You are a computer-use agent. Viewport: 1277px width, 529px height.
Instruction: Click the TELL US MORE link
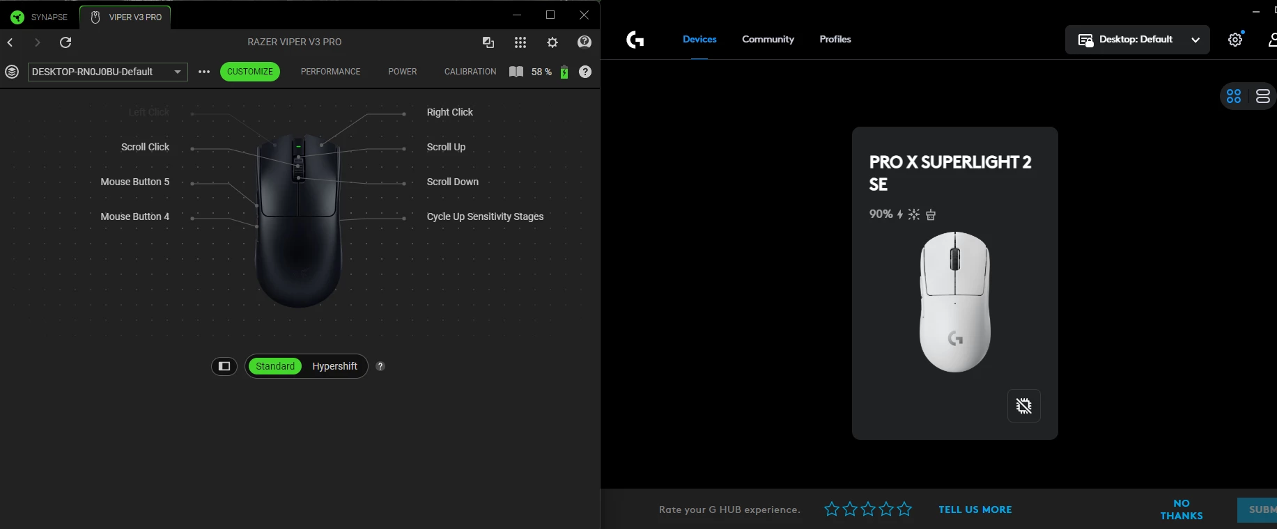tap(975, 510)
